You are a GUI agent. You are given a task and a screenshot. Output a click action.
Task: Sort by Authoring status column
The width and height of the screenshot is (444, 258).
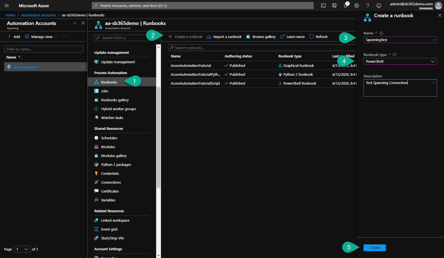click(x=238, y=56)
